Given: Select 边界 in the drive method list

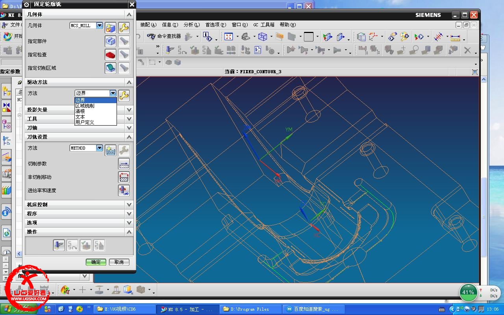Looking at the screenshot, I should pyautogui.click(x=96, y=100).
